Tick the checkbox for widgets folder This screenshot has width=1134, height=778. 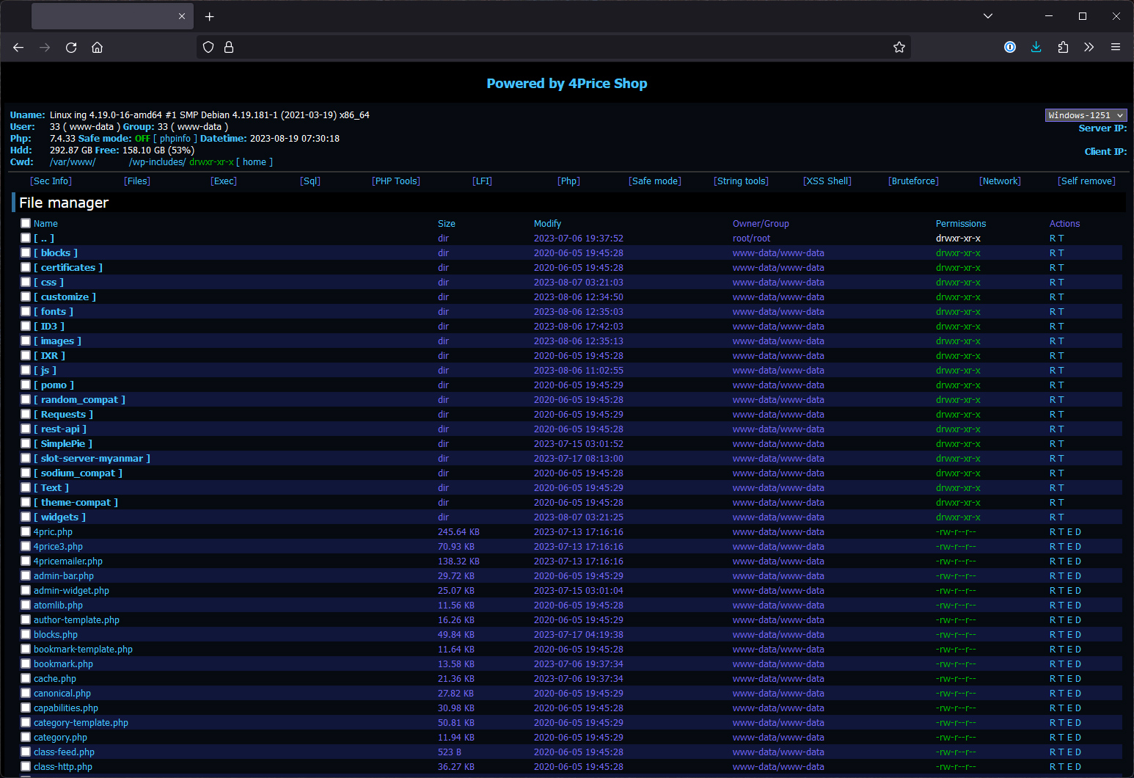[26, 517]
